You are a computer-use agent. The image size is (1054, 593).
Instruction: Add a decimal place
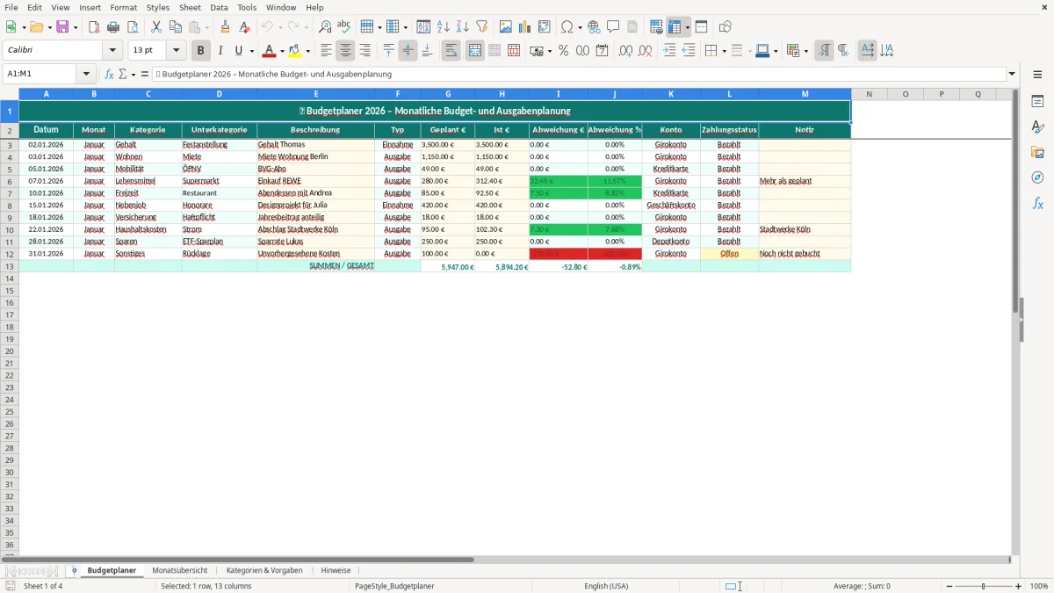pos(625,51)
